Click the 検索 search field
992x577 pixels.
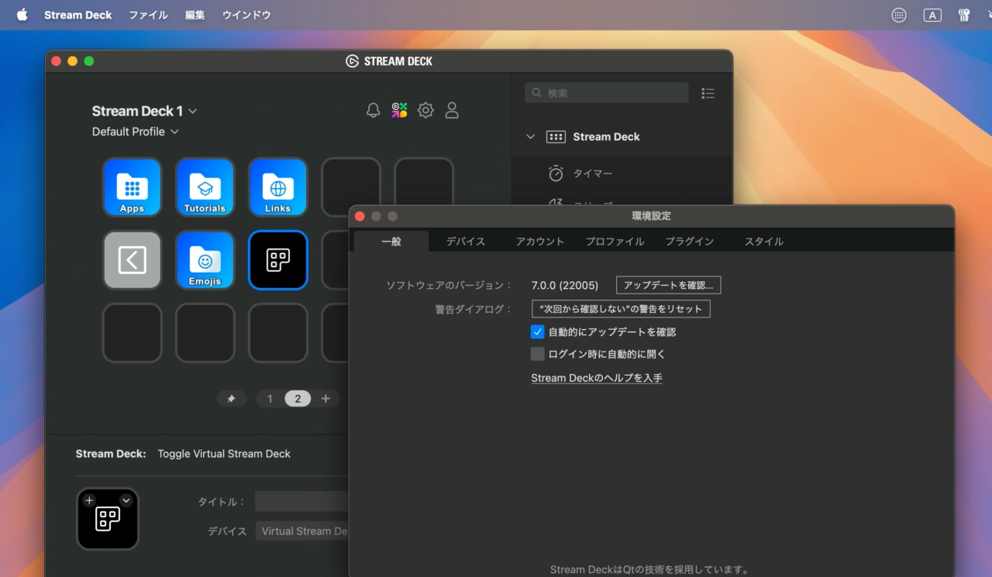tap(606, 92)
